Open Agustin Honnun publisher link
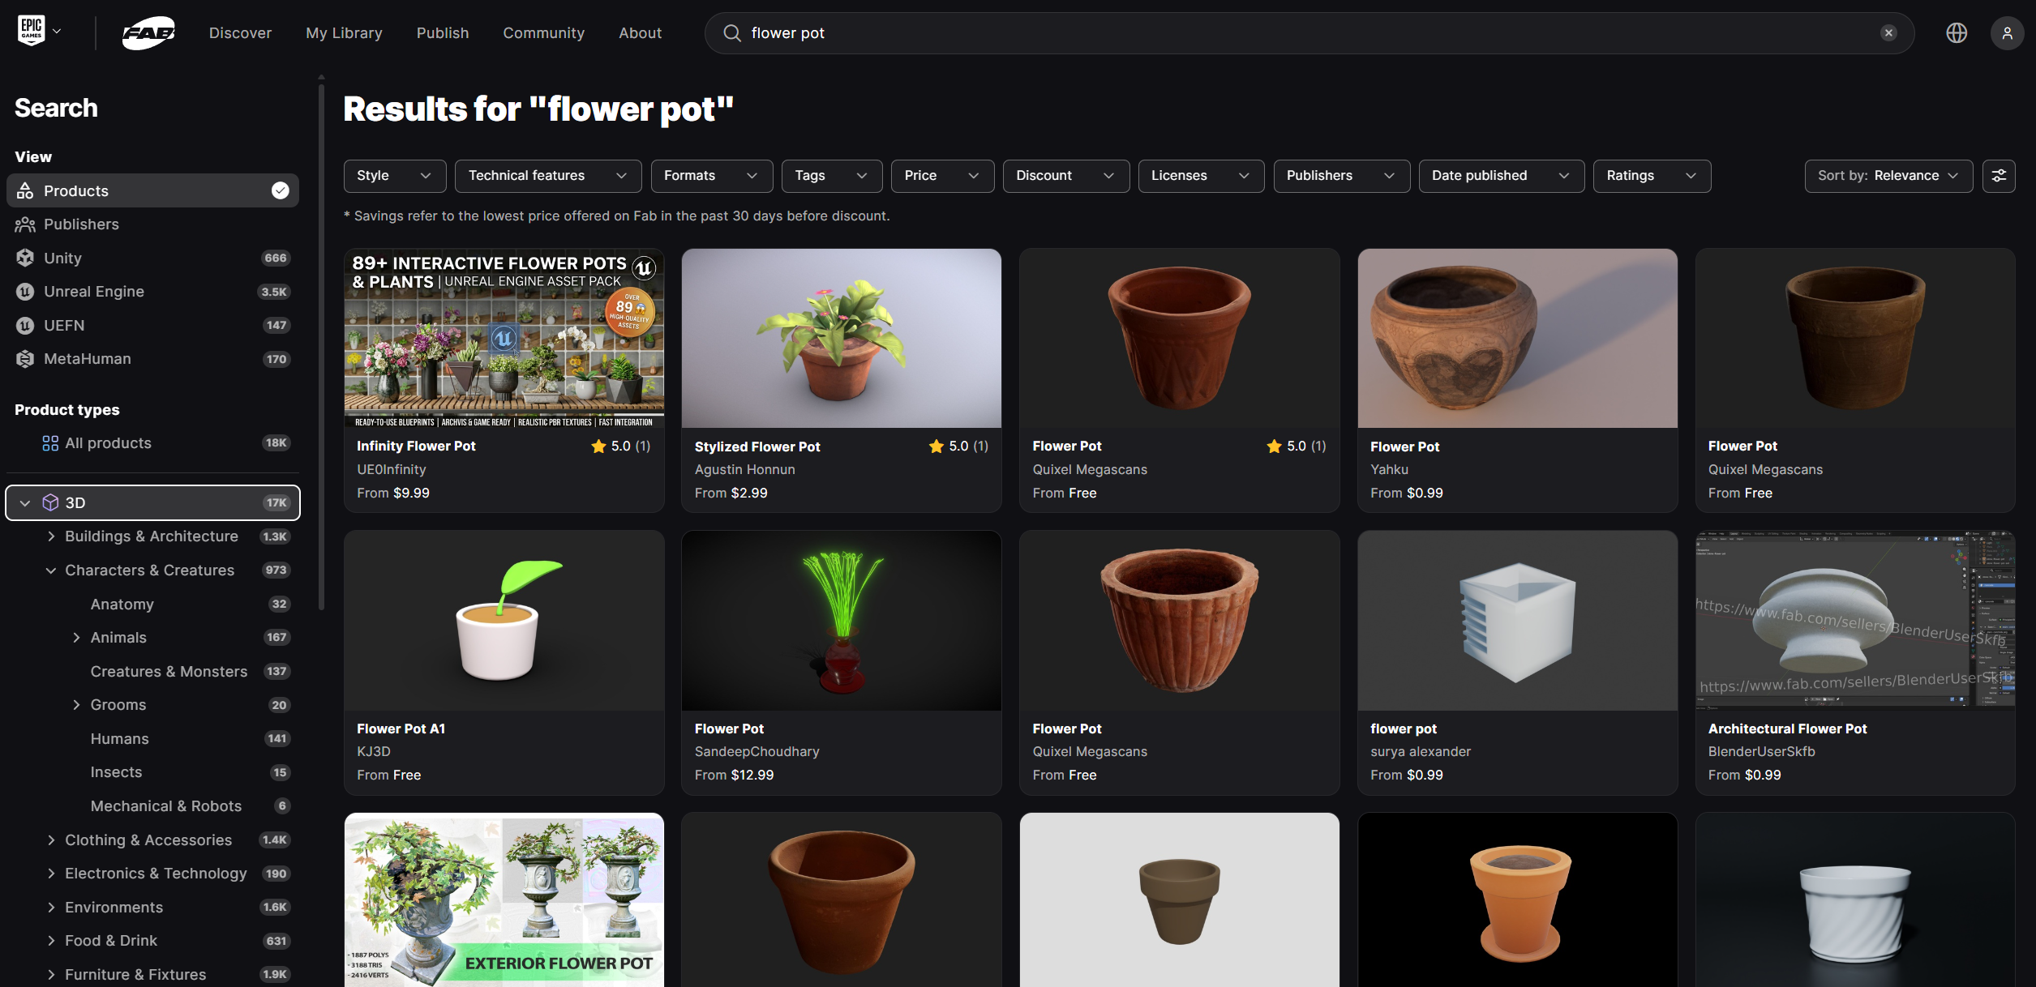Screen dimensions: 2036x987 744,469
